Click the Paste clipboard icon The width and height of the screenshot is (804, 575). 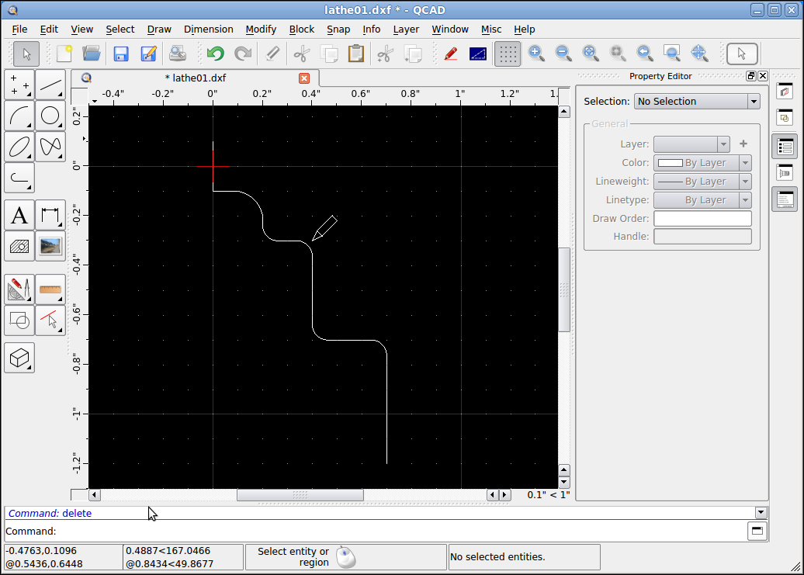click(356, 54)
